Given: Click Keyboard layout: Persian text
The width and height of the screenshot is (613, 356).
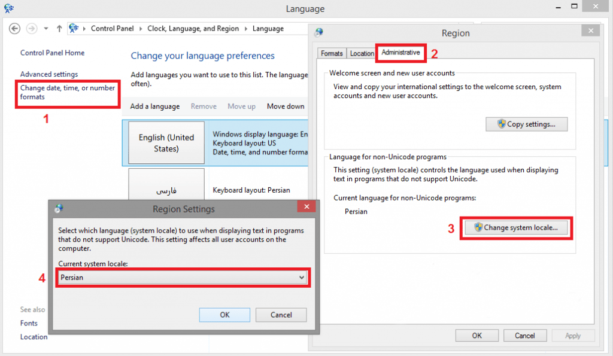Looking at the screenshot, I should point(251,190).
